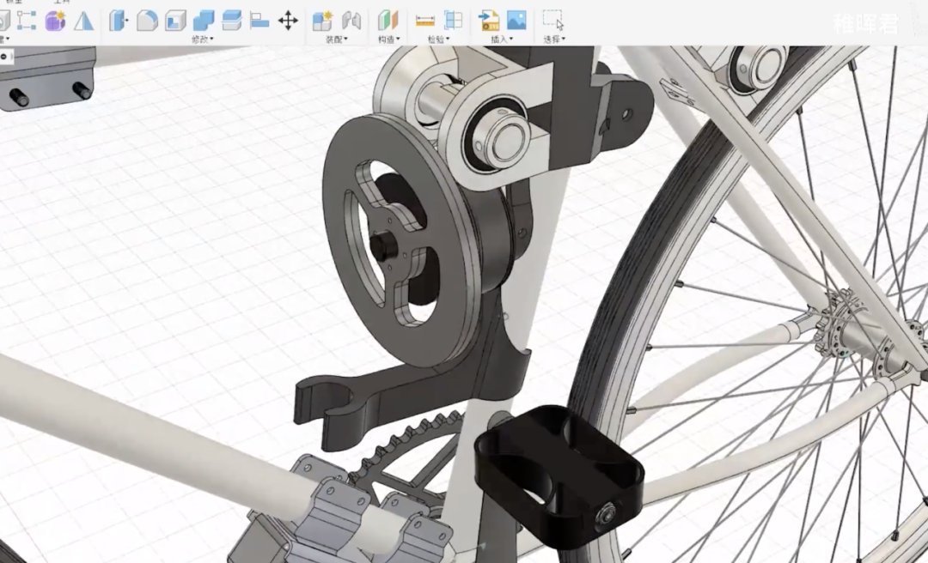Image resolution: width=928 pixels, height=563 pixels.
Task: Expand the 修改 dropdown menu
Action: point(203,39)
